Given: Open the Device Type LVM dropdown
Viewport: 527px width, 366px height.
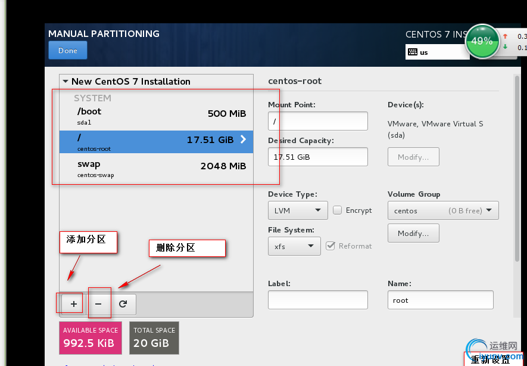Looking at the screenshot, I should pos(298,210).
